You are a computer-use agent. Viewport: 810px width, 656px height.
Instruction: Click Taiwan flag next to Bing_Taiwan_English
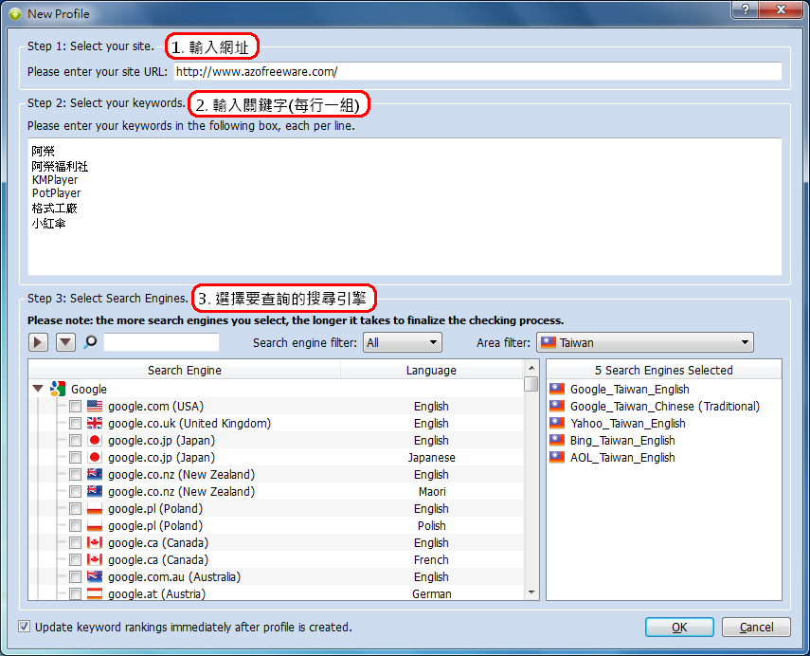coord(557,440)
